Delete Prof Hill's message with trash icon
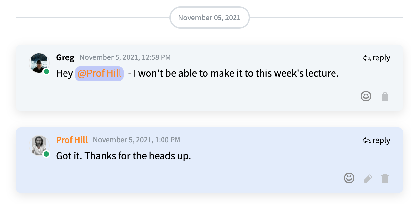This screenshot has width=411, height=204. coord(385,178)
